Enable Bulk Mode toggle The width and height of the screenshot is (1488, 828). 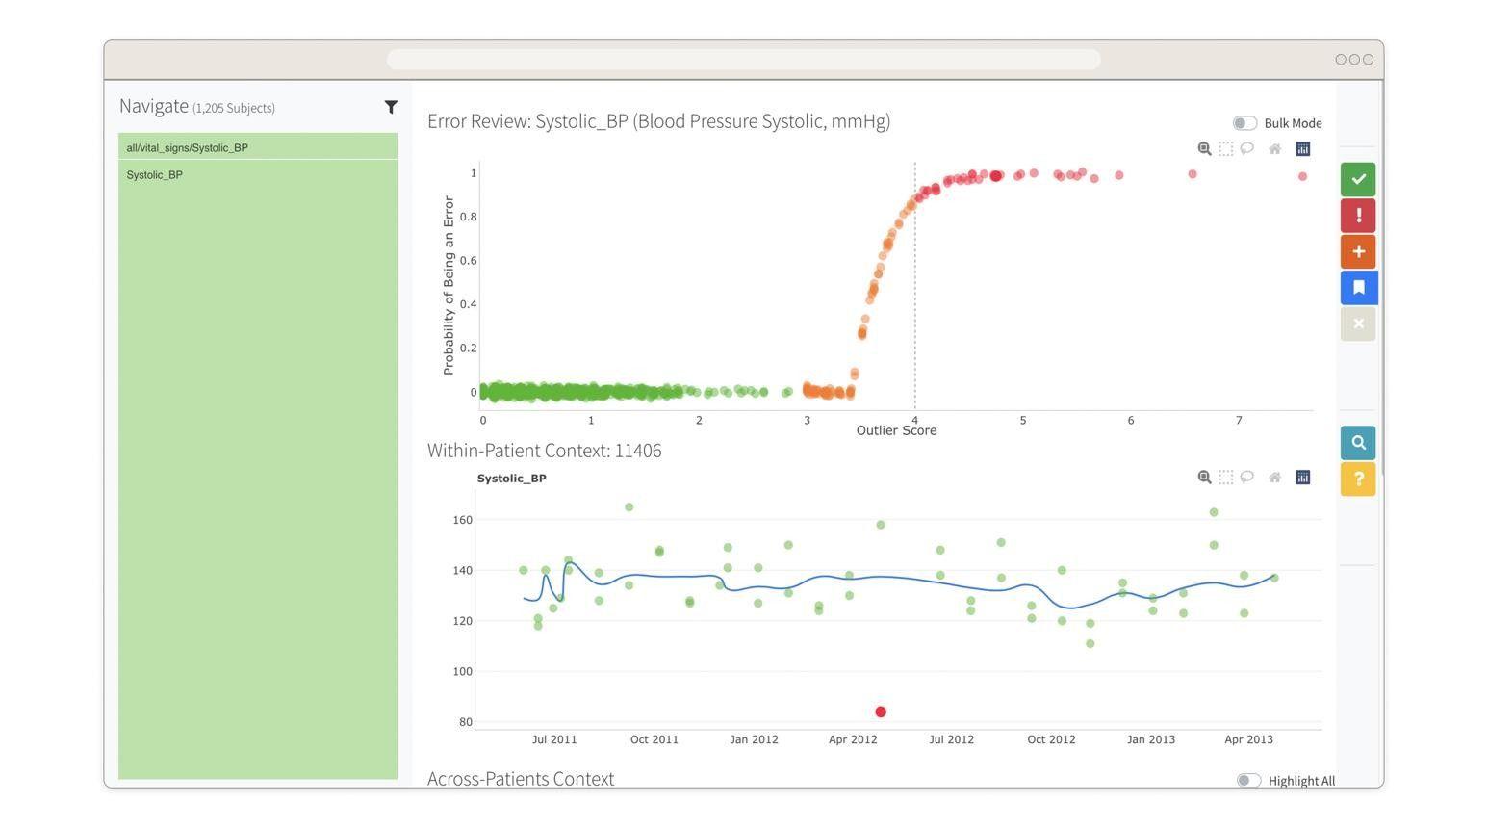(1244, 123)
